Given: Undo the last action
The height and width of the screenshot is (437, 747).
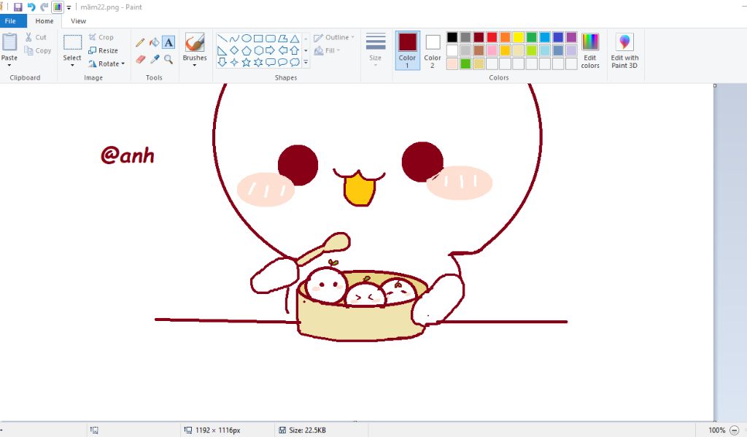Looking at the screenshot, I should (x=31, y=7).
